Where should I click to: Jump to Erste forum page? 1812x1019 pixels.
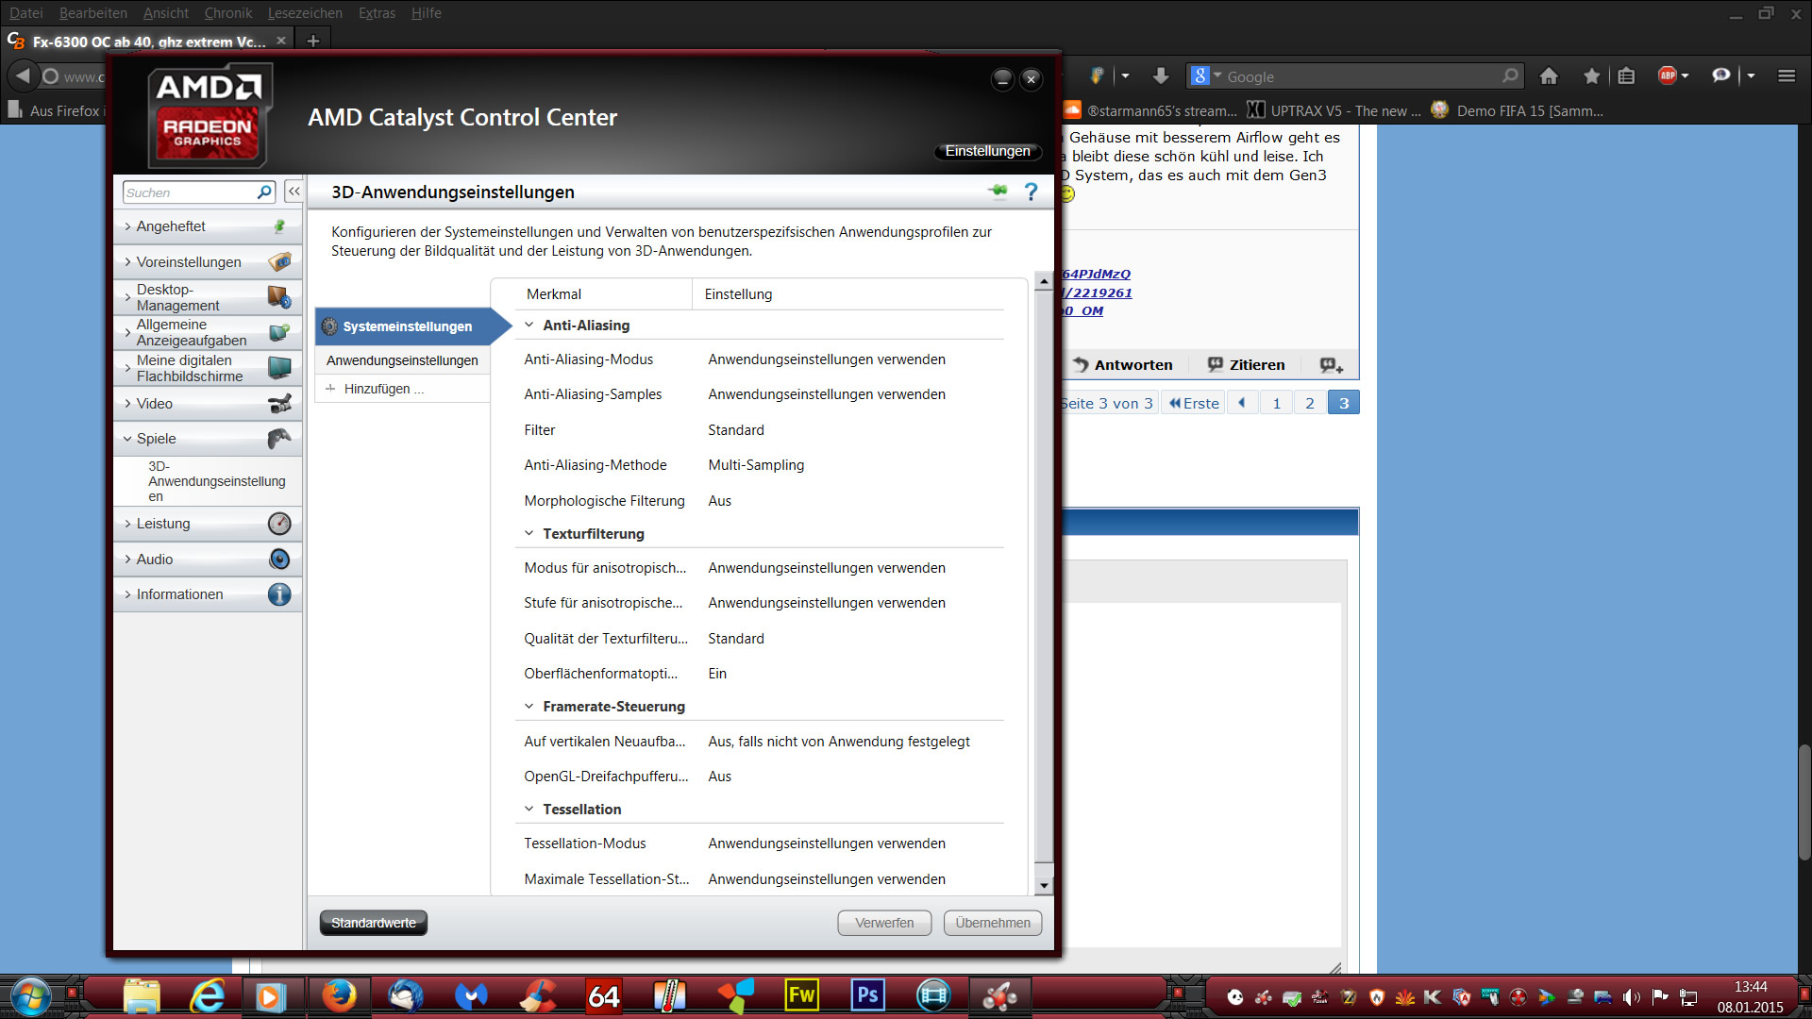pyautogui.click(x=1194, y=403)
